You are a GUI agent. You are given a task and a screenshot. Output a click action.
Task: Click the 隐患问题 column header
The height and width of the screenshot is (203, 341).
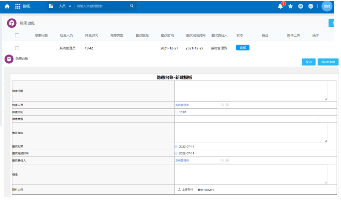pyautogui.click(x=41, y=35)
